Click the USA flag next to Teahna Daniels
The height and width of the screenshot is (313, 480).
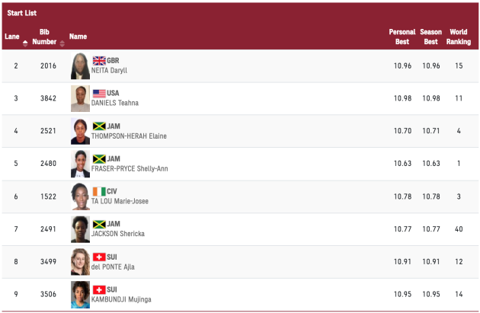[99, 93]
